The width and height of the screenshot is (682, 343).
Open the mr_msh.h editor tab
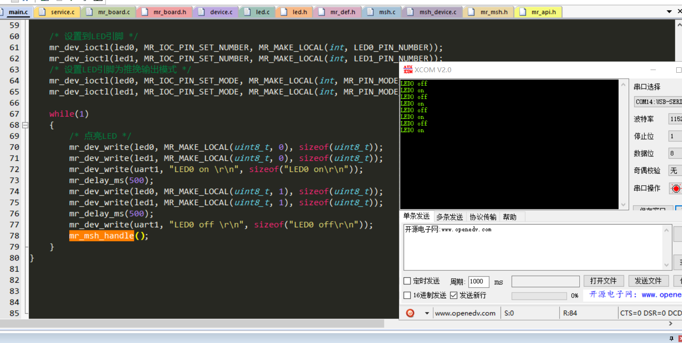coord(488,12)
